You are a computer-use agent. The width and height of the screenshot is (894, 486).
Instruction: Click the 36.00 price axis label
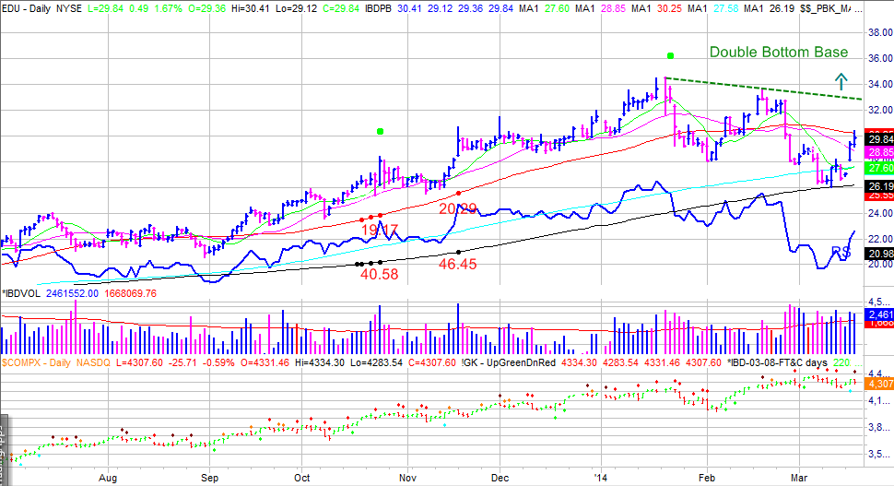click(x=880, y=58)
